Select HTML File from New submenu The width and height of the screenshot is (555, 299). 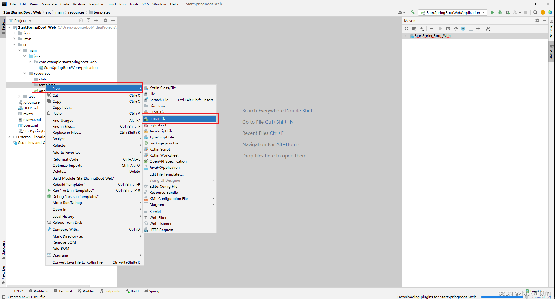180,119
